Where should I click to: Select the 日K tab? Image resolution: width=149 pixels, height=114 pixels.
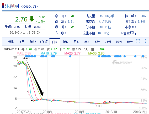point(55,42)
